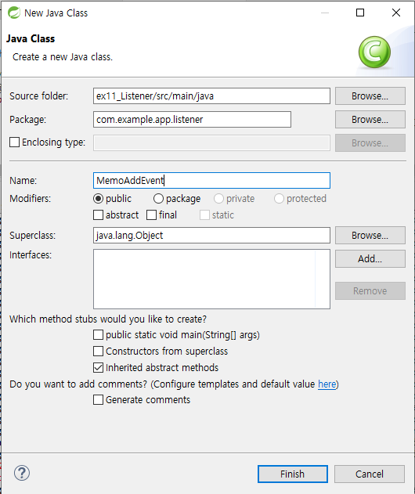Click inside the Interfaces list box

[x=211, y=279]
